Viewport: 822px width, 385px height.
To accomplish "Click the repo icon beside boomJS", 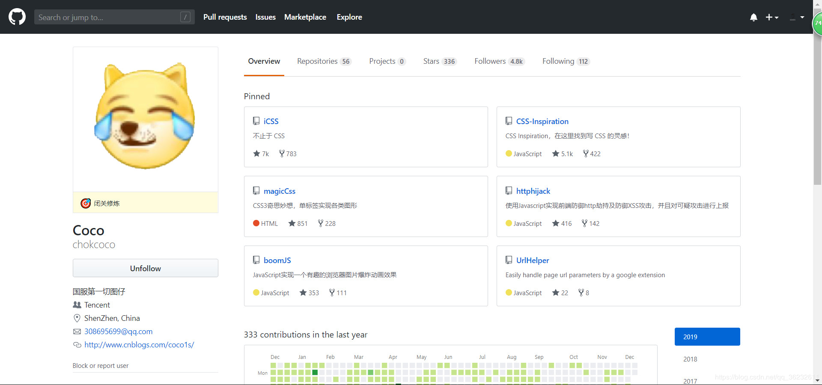I will pyautogui.click(x=256, y=260).
